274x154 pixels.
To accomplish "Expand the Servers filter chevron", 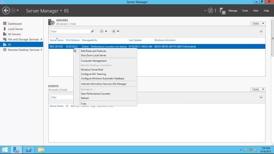I will [261, 31].
